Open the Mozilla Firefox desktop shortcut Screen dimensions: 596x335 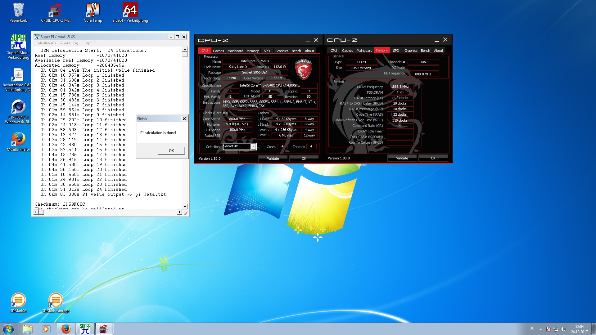[18, 142]
